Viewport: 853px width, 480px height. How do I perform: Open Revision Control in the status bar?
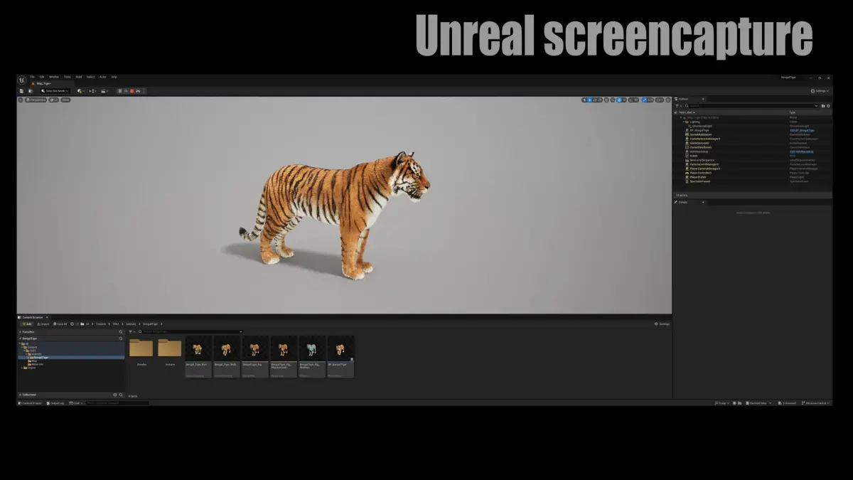(815, 403)
